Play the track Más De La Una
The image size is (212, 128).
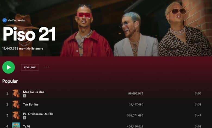[34, 92]
